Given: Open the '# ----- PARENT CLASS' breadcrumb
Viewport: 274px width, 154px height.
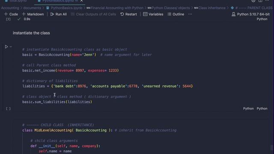Looking at the screenshot, I should pyautogui.click(x=254, y=8).
